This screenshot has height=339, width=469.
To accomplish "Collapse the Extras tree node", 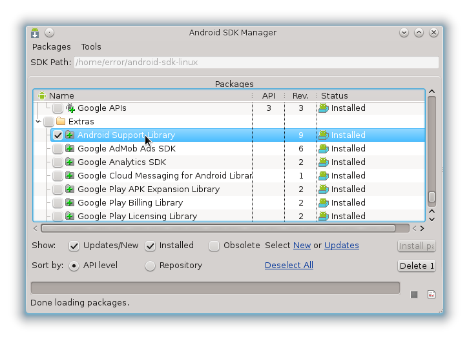I will tap(38, 121).
